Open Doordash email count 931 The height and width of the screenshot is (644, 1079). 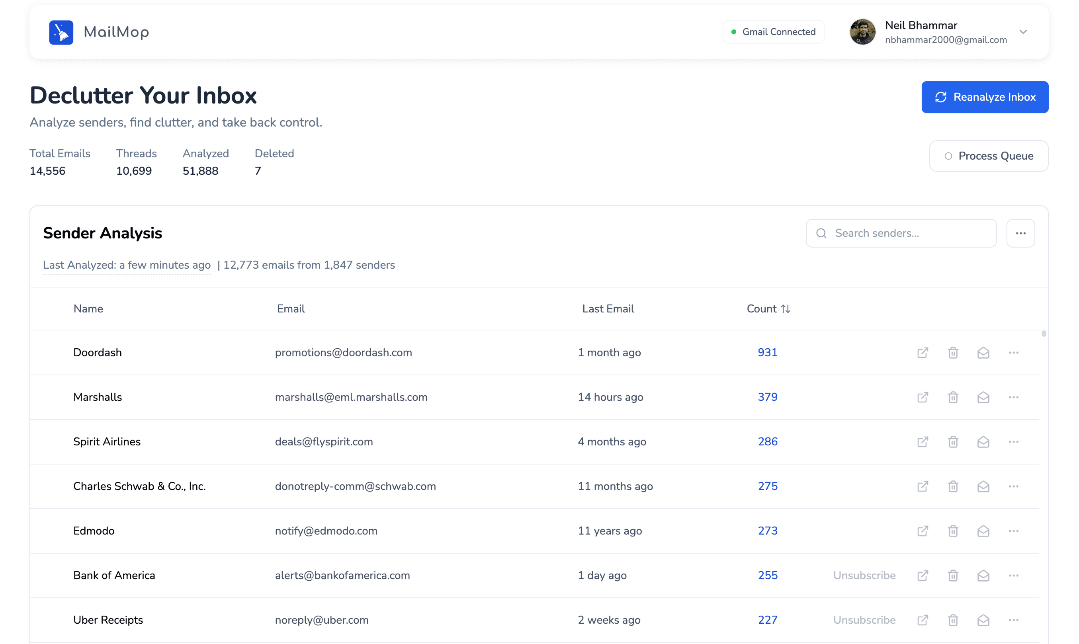(767, 352)
